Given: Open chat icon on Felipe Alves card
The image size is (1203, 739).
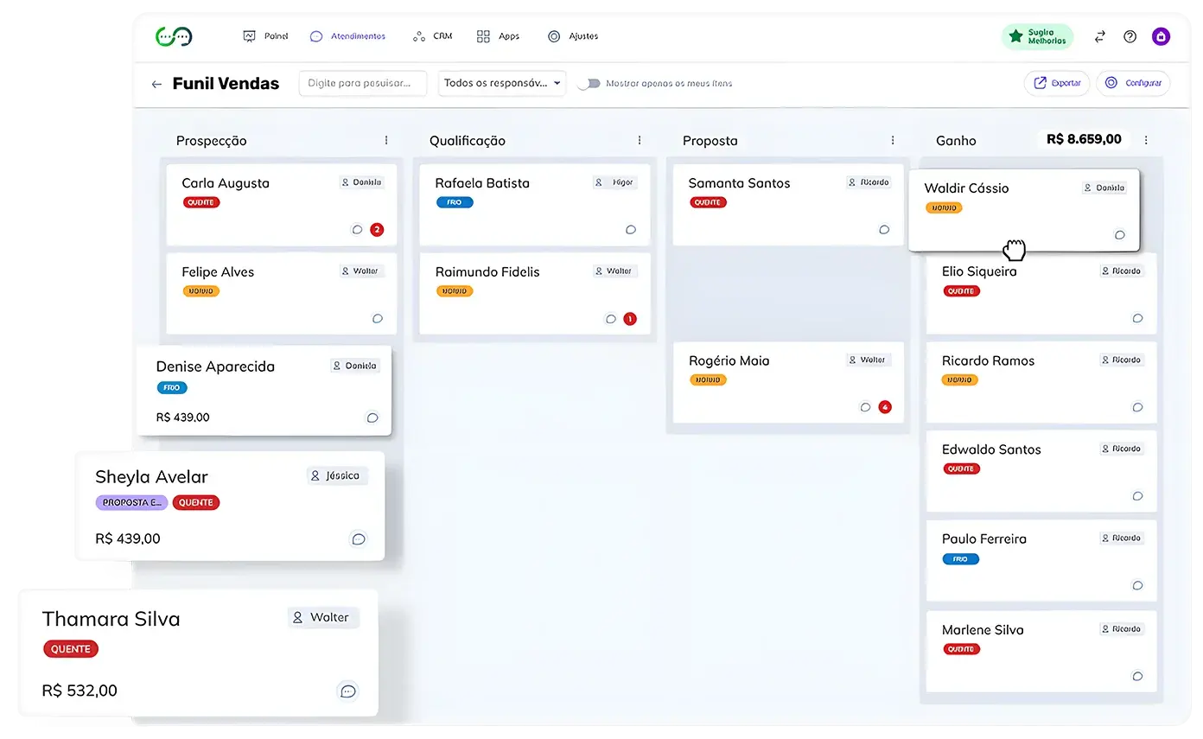Looking at the screenshot, I should pos(378,318).
